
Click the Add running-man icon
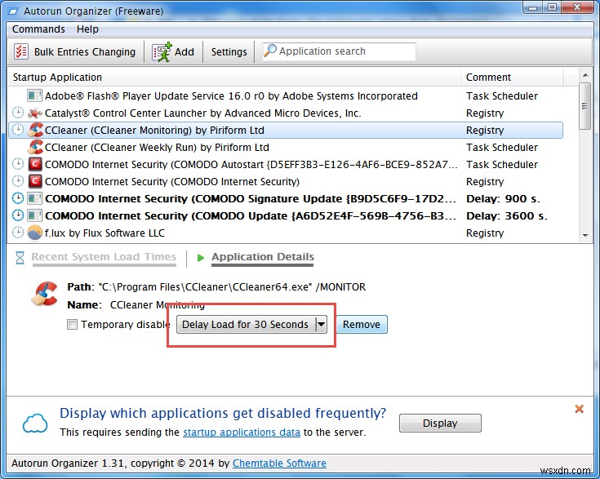coord(162,51)
